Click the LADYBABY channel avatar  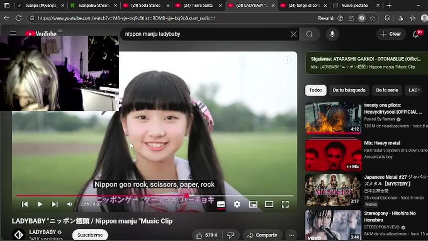(19, 235)
